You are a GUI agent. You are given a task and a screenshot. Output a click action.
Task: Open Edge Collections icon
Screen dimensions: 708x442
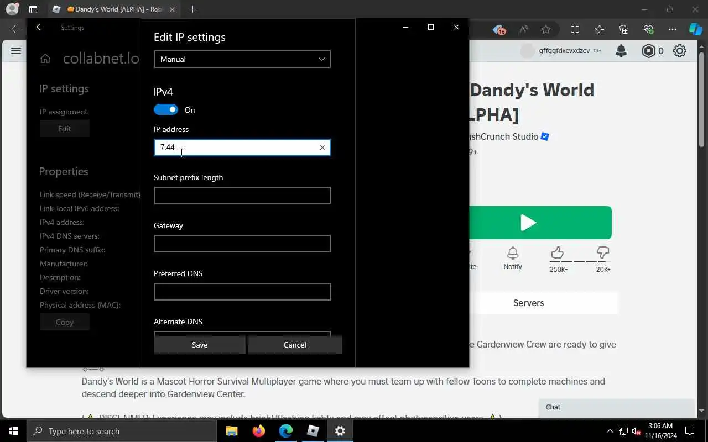(x=624, y=29)
